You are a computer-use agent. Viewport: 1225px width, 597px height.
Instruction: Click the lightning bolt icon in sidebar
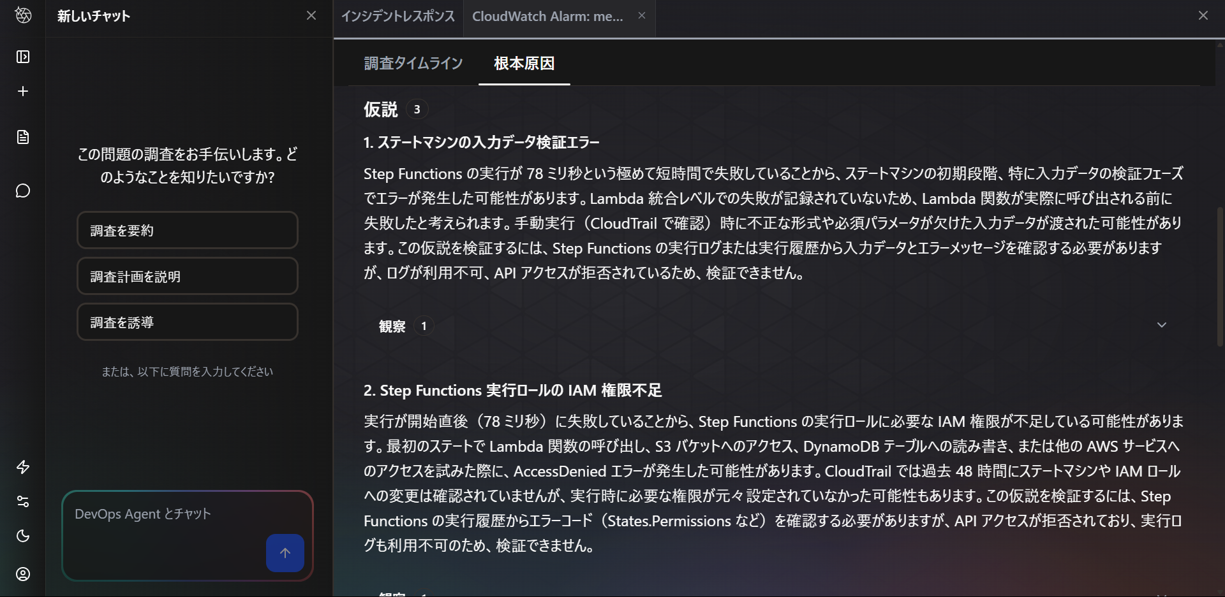pos(23,467)
